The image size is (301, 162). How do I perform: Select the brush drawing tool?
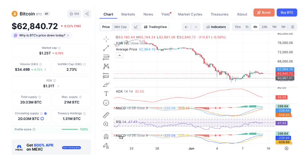pyautogui.click(x=106, y=85)
